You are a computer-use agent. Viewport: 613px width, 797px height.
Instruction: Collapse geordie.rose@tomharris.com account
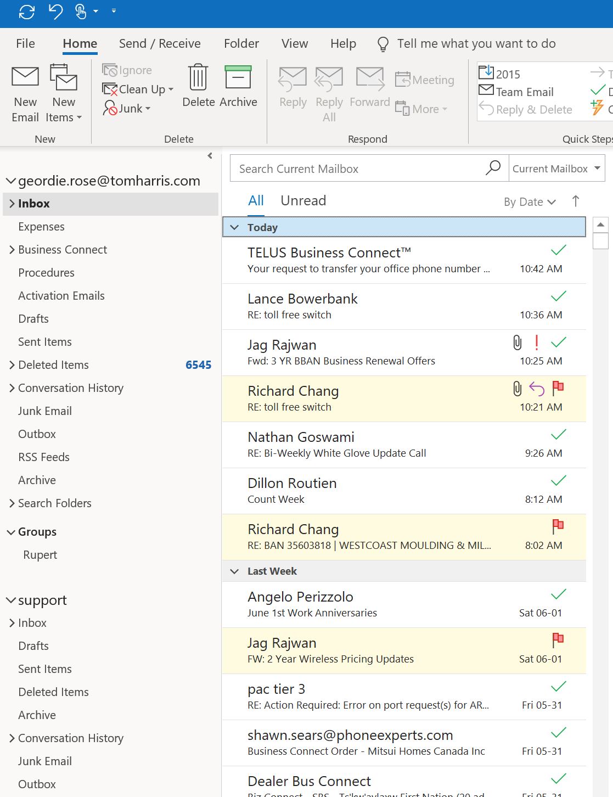pos(11,181)
